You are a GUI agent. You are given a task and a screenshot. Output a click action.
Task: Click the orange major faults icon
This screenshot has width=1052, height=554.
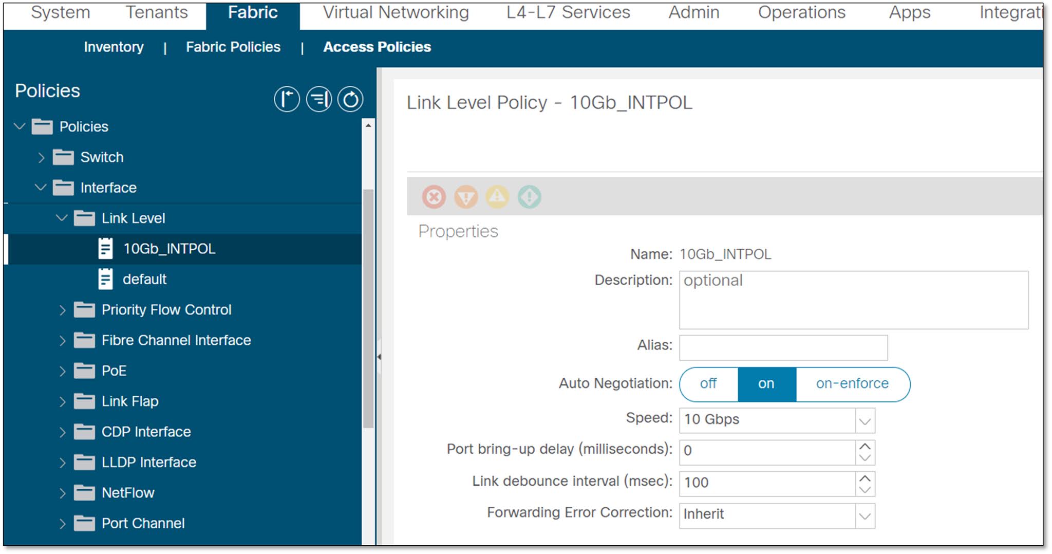(x=466, y=197)
